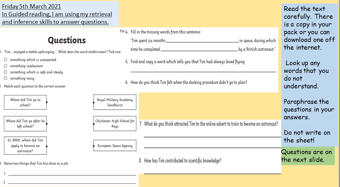Screen dimensions: 340x187
Task: Click 'Look up any words' instruction
Action: tap(306, 74)
